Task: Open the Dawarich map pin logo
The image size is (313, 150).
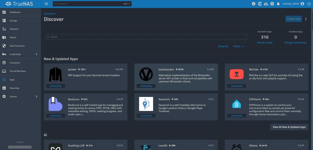Action: (146, 104)
